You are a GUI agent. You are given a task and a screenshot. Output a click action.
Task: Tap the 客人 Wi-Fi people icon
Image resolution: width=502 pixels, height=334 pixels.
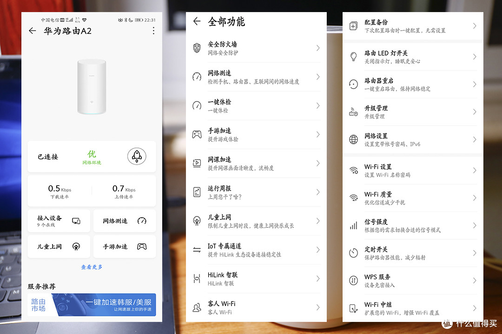coord(197,308)
